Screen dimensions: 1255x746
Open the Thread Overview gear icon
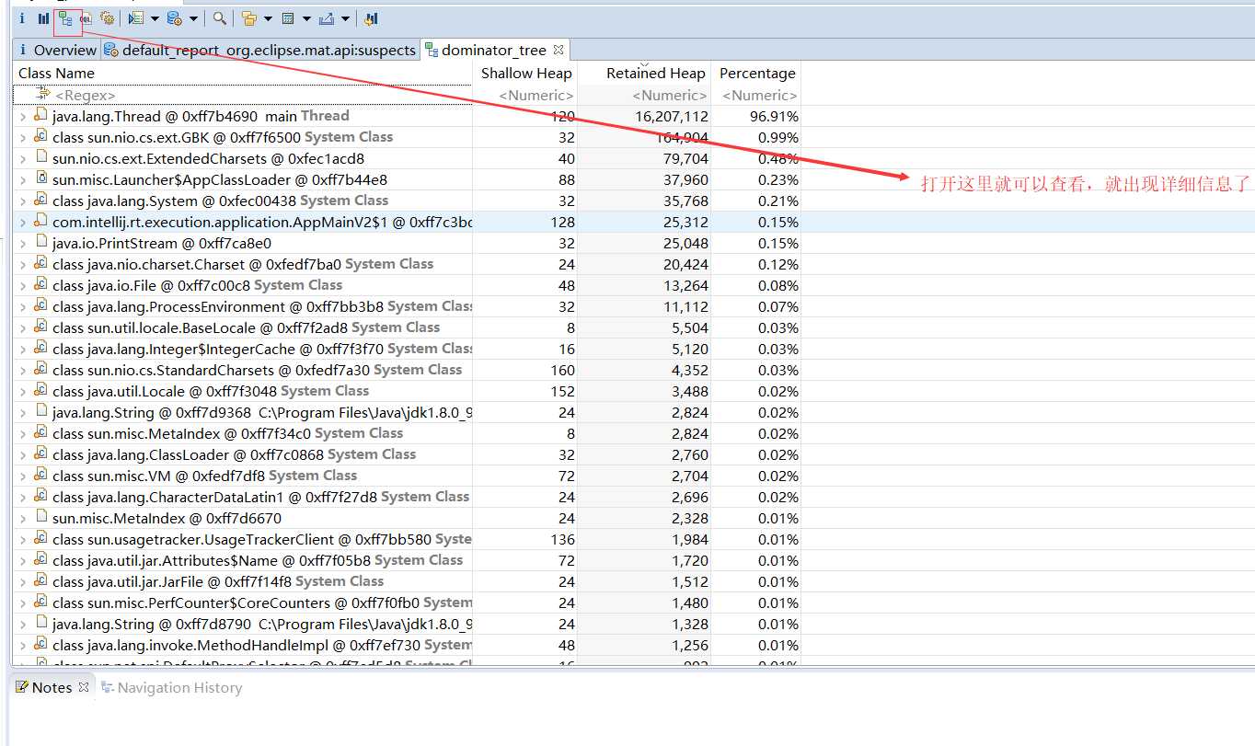108,18
